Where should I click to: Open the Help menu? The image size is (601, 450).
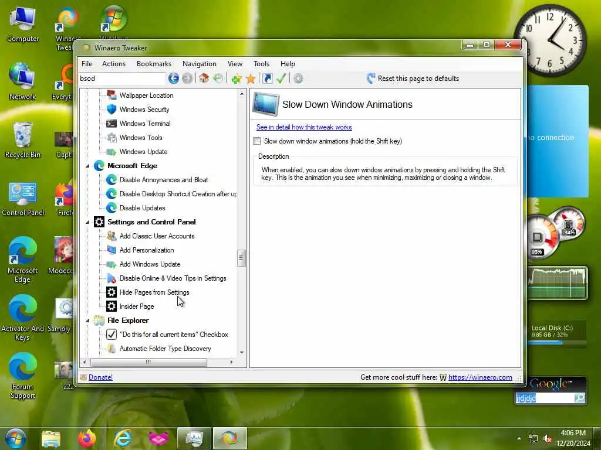288,64
